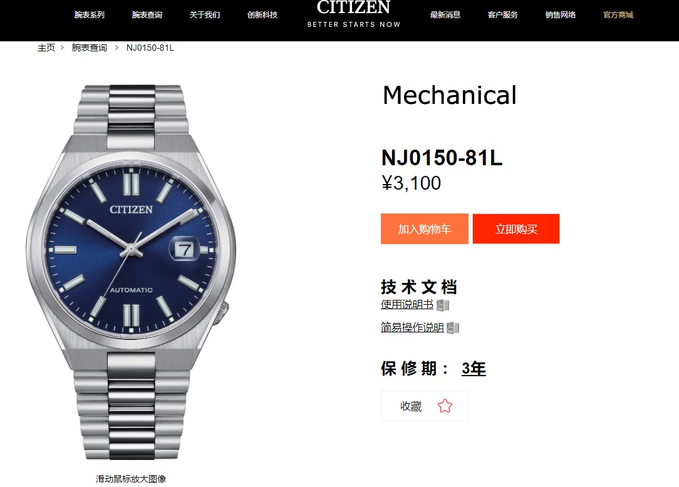
Task: Click the 加入购物车 button
Action: (x=425, y=228)
